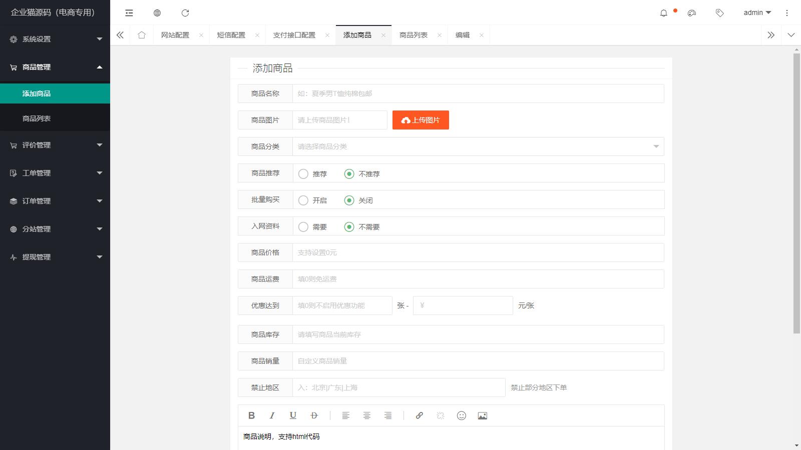Toggle bold text in the description editor

[x=252, y=415]
